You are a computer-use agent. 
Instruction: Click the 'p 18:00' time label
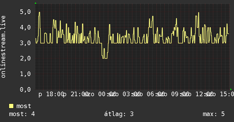point(51,94)
